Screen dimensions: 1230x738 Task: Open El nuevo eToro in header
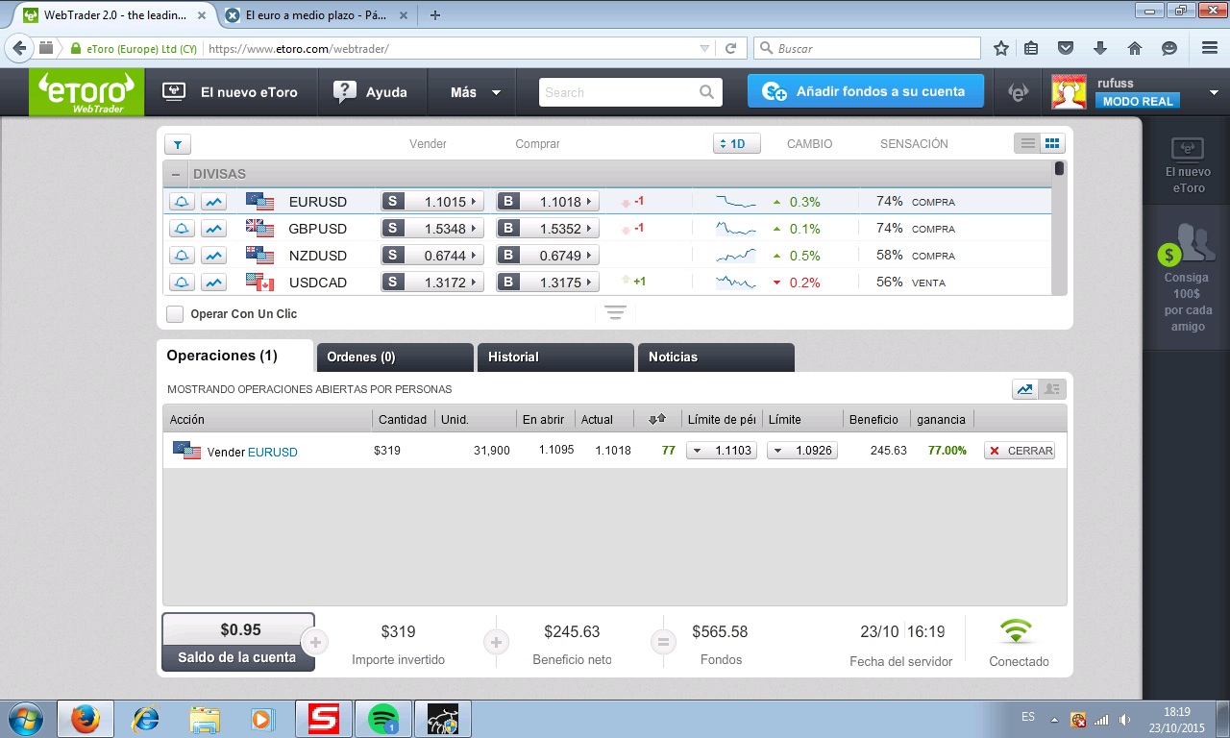pos(231,92)
